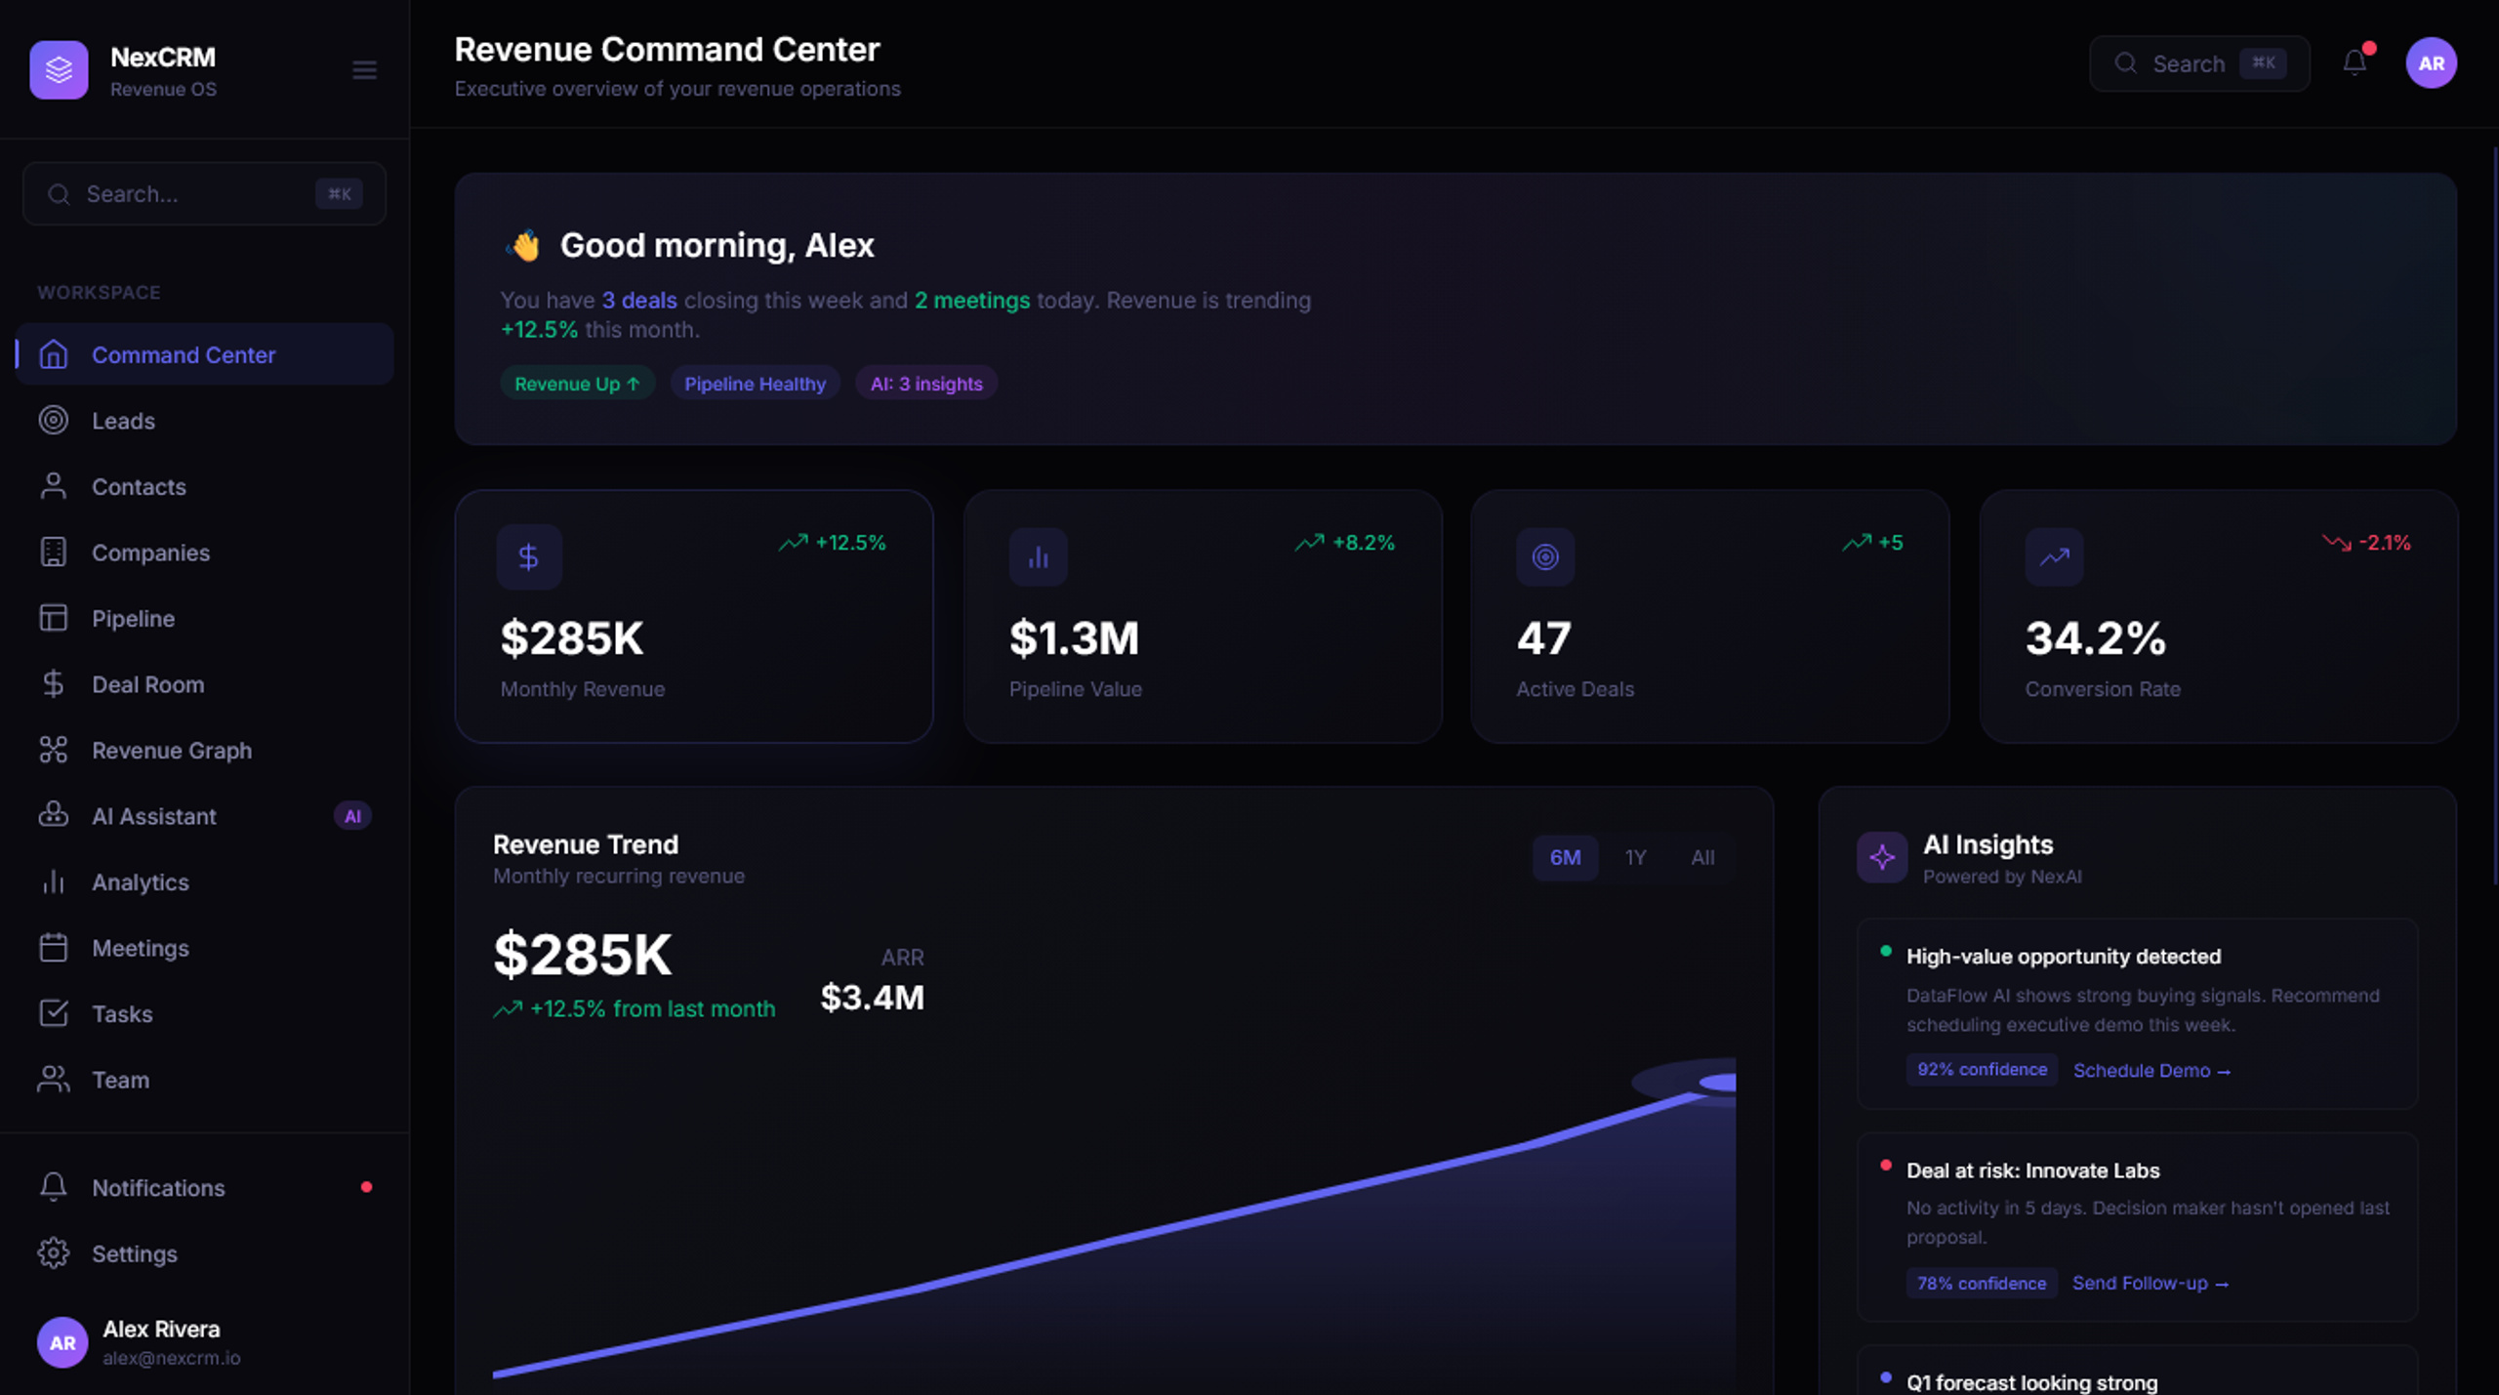Viewport: 2499px width, 1395px height.
Task: Open the AR avatar in top bar
Action: coord(2431,63)
